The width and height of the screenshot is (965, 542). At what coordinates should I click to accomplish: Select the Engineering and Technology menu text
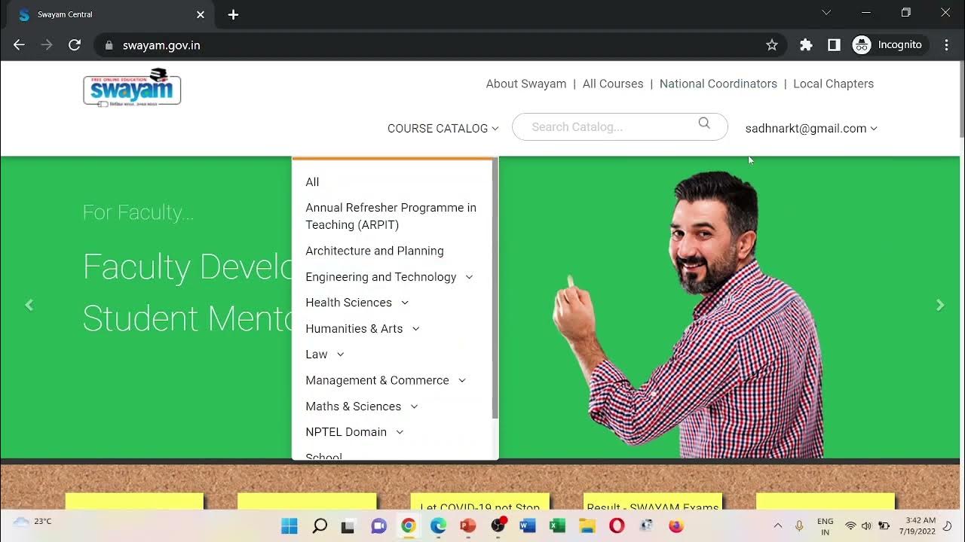[381, 277]
